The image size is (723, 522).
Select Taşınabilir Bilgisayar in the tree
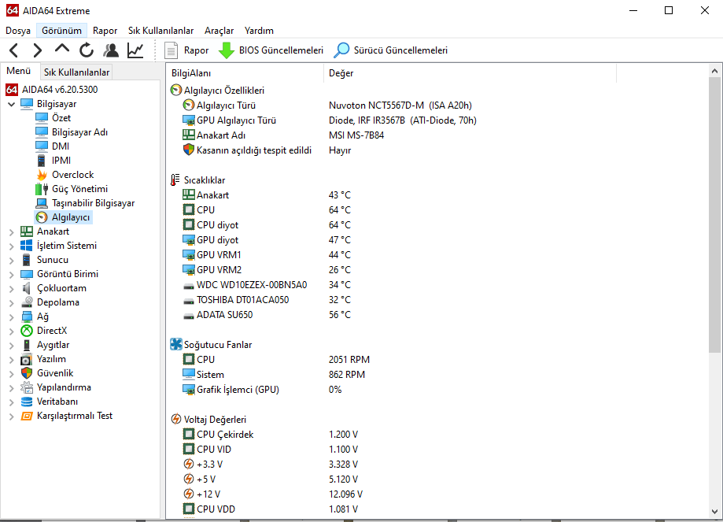93,203
